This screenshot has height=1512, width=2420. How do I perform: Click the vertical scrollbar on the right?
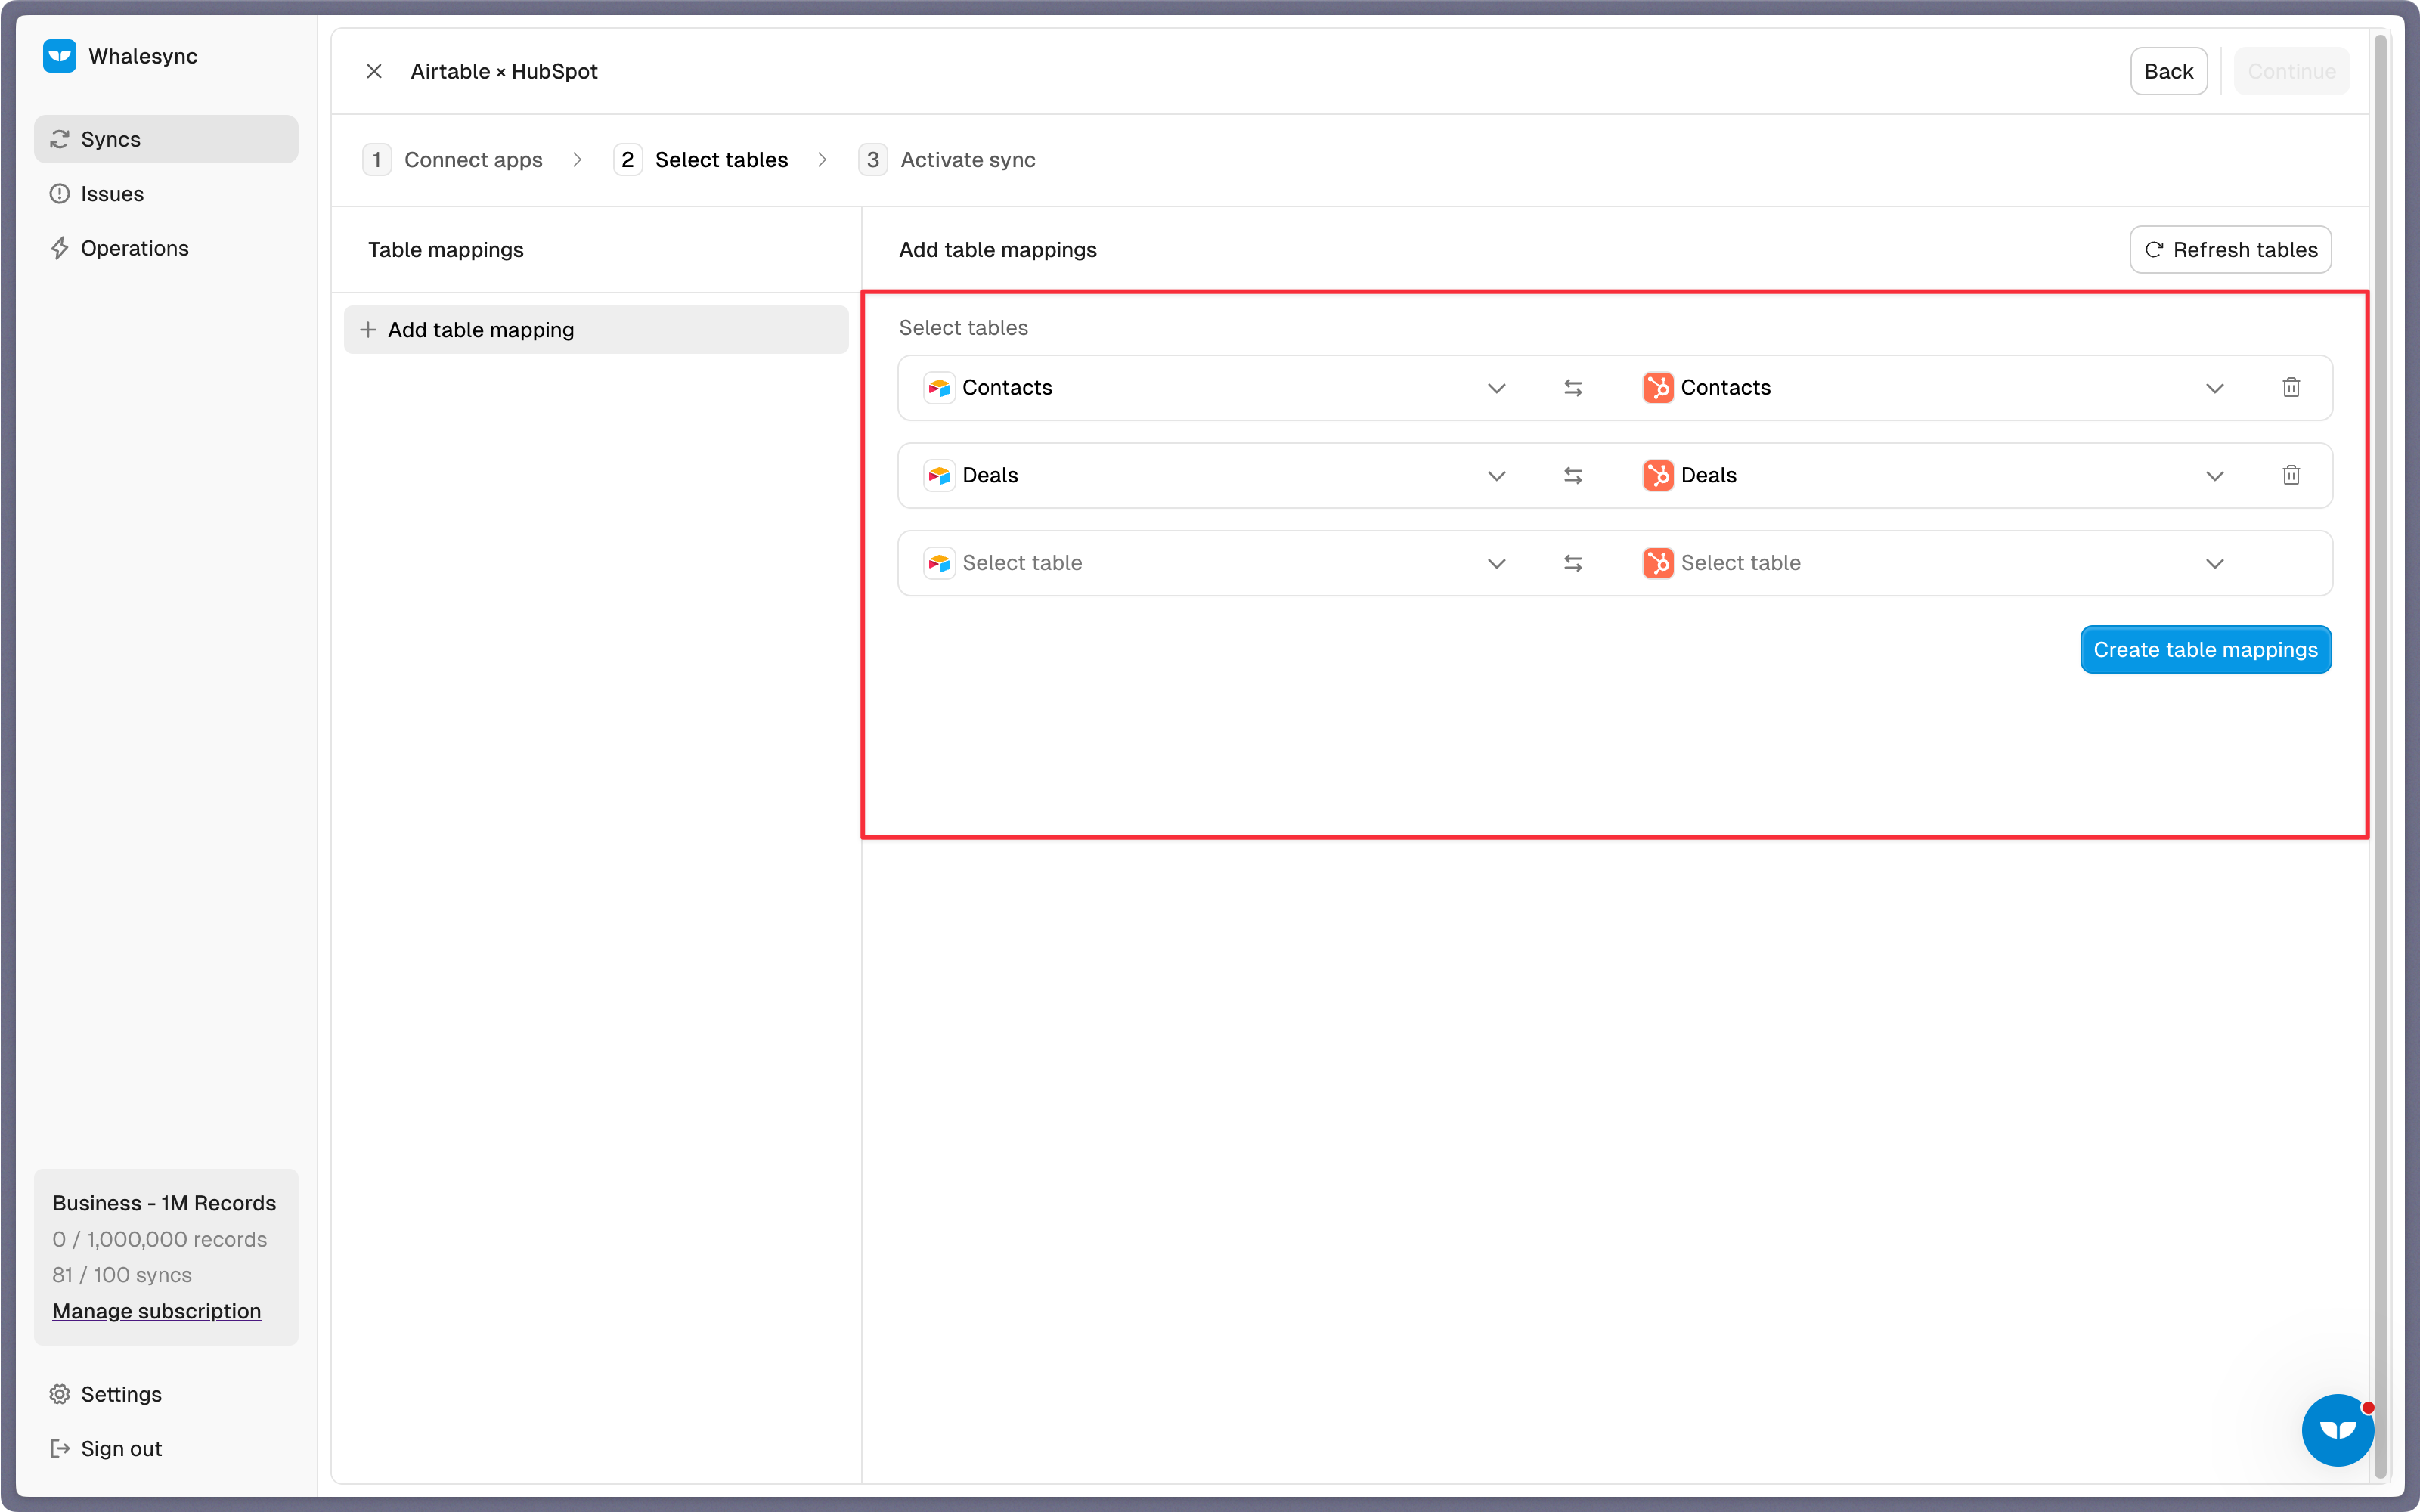tap(2380, 756)
